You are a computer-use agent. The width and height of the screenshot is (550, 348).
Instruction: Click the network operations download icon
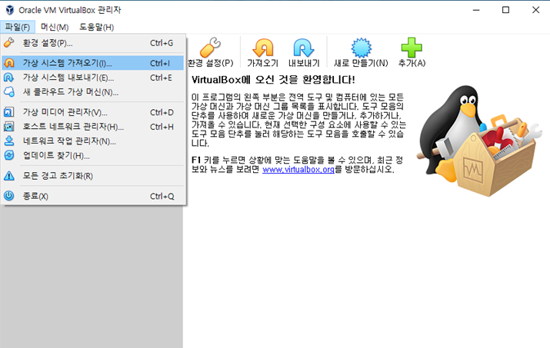pos(8,141)
